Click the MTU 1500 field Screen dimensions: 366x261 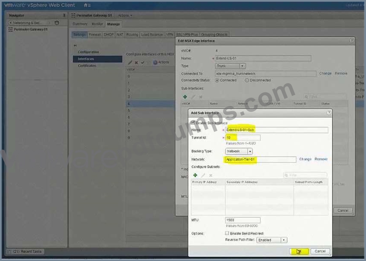coord(243,220)
